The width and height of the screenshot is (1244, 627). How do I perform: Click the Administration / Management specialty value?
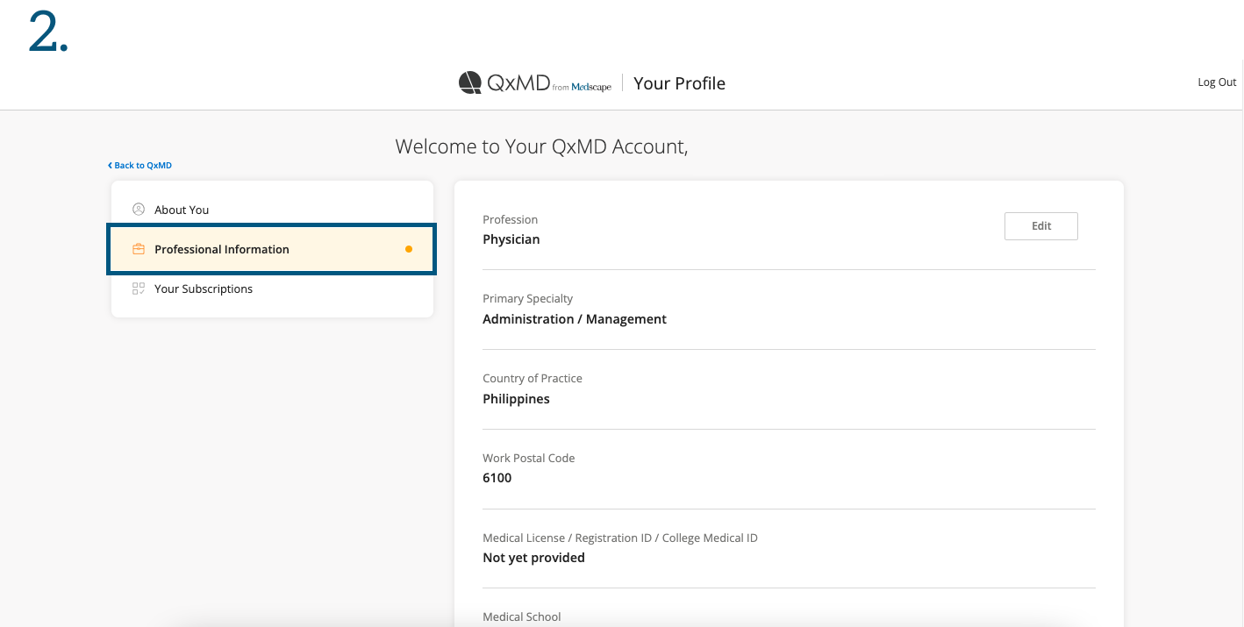coord(575,319)
